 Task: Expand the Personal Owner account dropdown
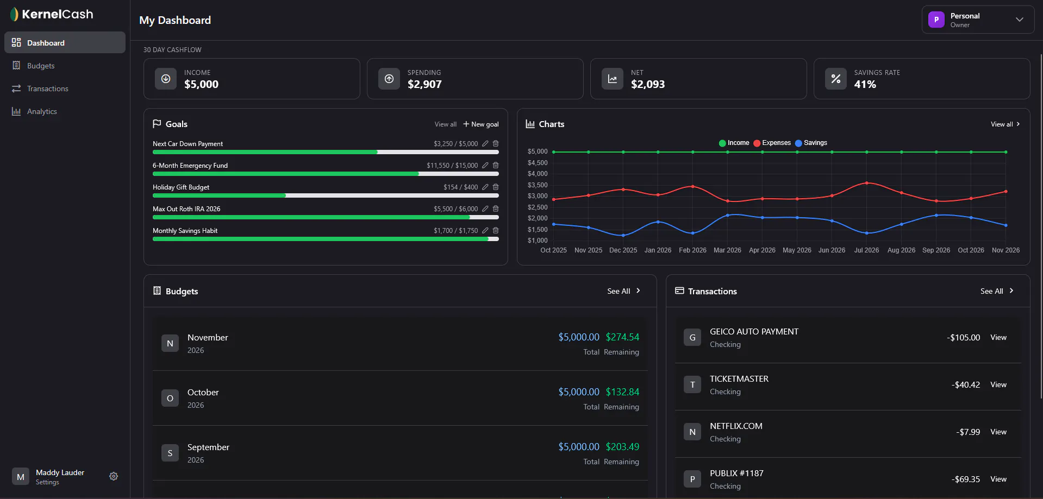[x=978, y=20]
